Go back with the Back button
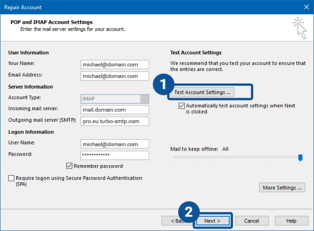314x231 pixels. [x=176, y=221]
